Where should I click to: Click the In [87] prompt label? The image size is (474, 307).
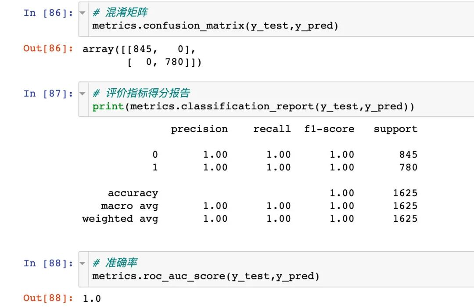pos(48,94)
